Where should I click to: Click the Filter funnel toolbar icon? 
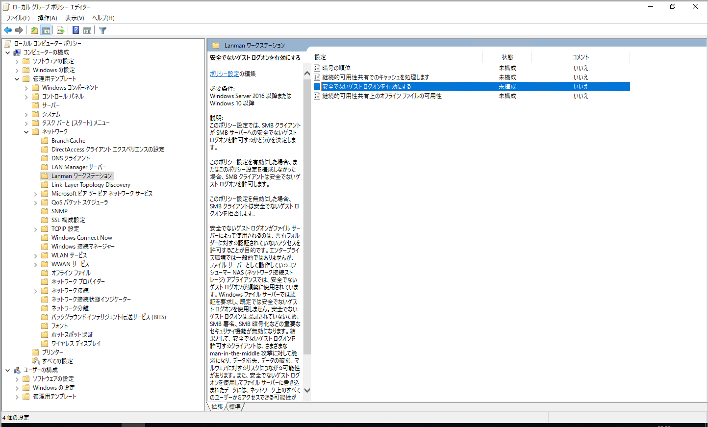coord(102,30)
